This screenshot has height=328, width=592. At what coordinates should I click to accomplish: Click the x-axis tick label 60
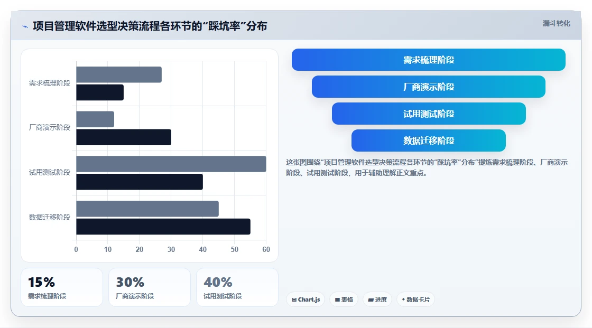tap(266, 249)
